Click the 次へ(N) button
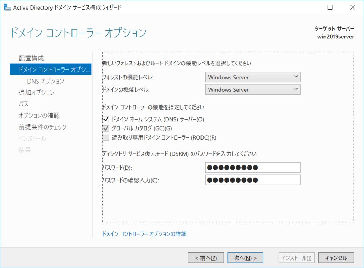 tap(245, 258)
